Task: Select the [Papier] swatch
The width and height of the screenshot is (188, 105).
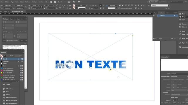Action: click(x=12, y=64)
